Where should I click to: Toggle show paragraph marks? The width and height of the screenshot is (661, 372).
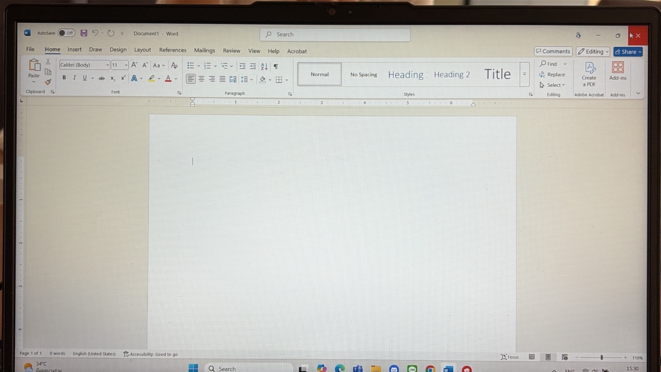[276, 66]
